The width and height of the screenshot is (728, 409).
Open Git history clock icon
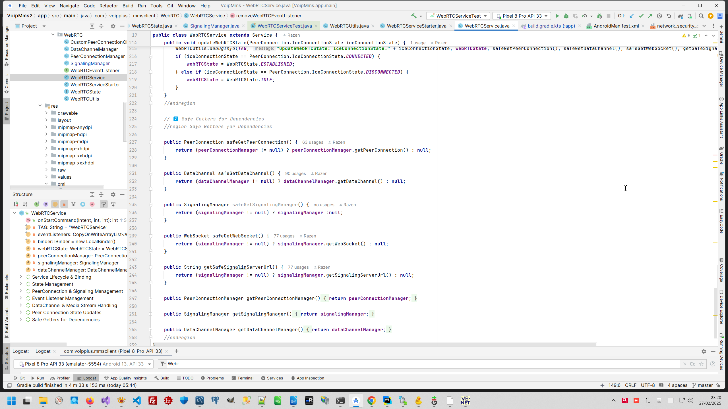(659, 16)
